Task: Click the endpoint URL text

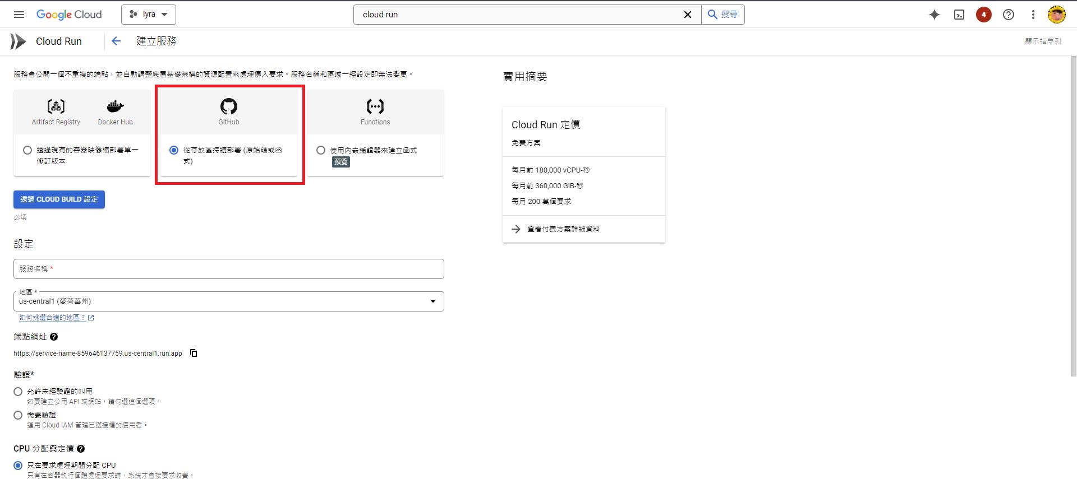Action: [x=98, y=354]
